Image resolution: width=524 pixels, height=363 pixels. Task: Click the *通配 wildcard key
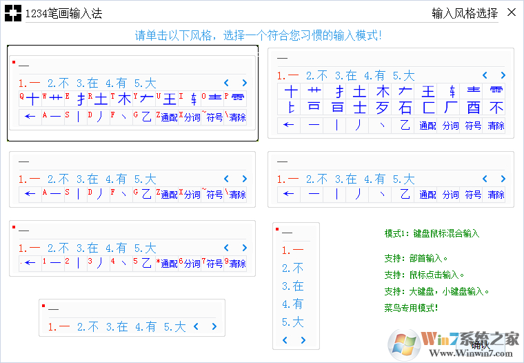click(x=167, y=263)
